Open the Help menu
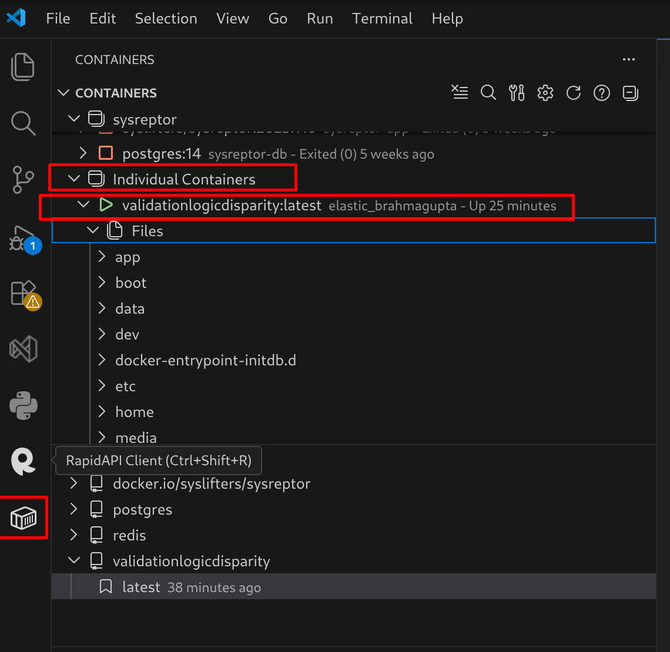The image size is (670, 652). (447, 18)
